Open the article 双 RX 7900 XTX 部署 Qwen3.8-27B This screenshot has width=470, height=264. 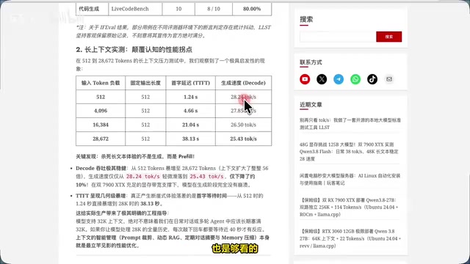coord(349,207)
